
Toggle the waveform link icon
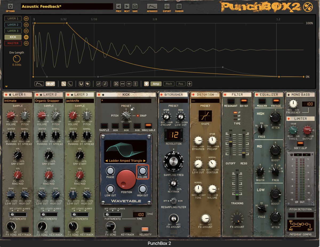pyautogui.click(x=50, y=84)
